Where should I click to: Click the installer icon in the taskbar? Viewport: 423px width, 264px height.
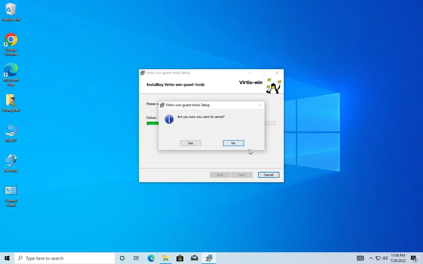click(209, 258)
